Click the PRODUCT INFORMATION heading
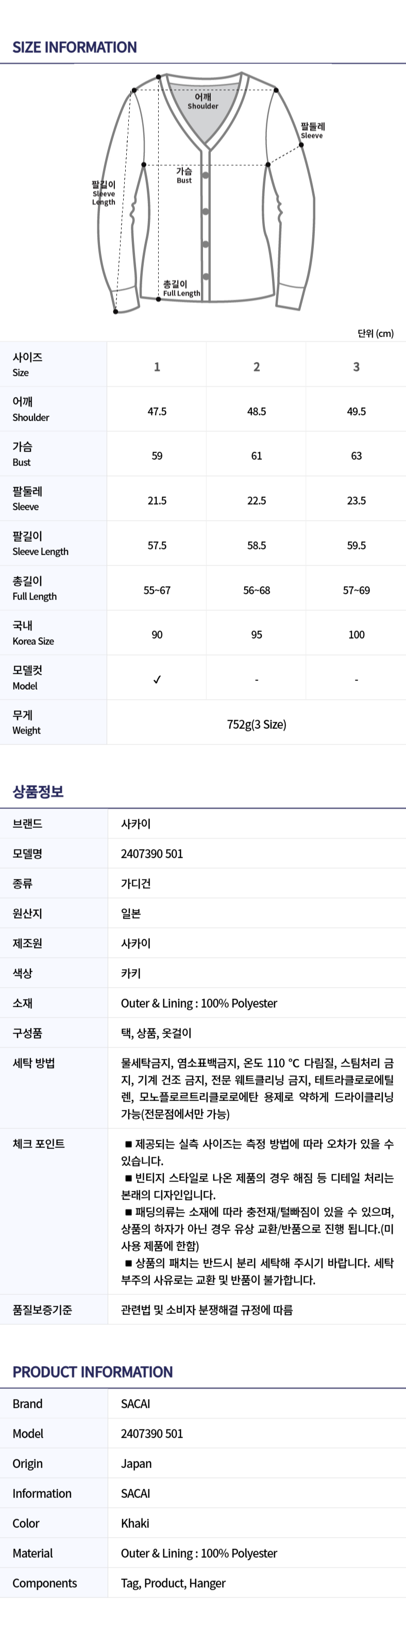The height and width of the screenshot is (1632, 406). click(x=92, y=1372)
